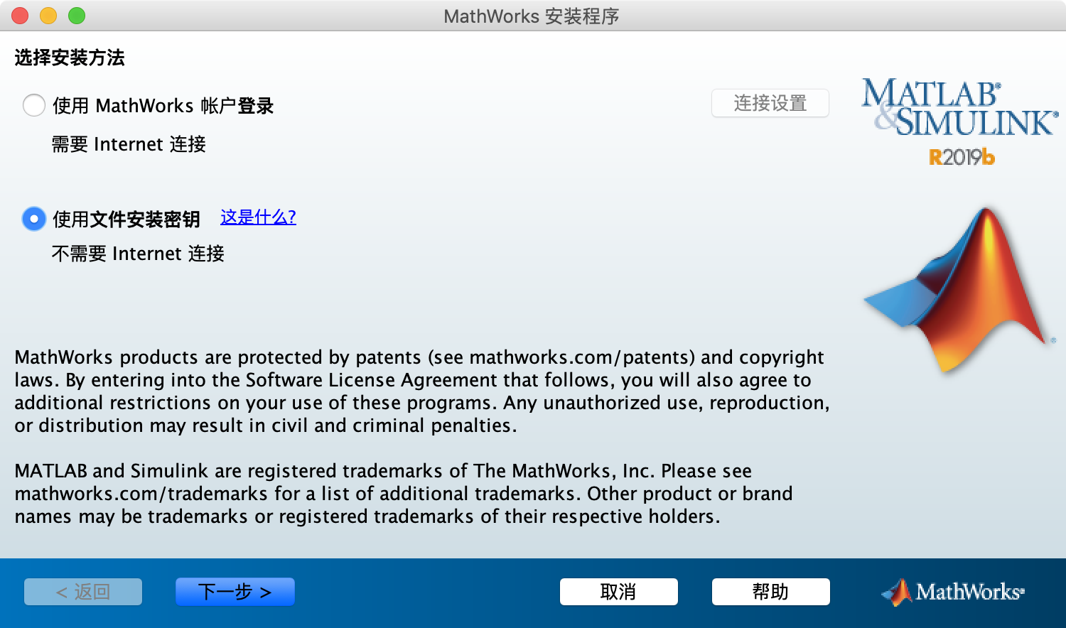
Task: Click the 选择安装方法 heading
Action: click(x=70, y=58)
